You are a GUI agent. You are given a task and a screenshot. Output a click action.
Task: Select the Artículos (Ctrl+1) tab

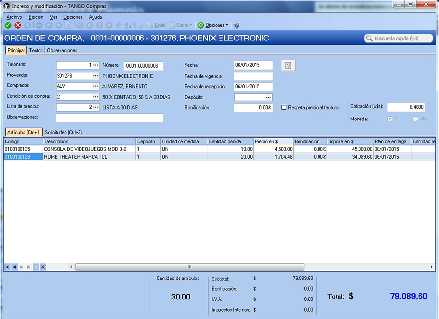tap(24, 132)
